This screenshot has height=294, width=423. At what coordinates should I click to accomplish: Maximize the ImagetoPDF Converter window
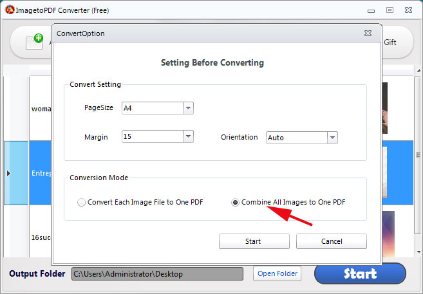[390, 10]
